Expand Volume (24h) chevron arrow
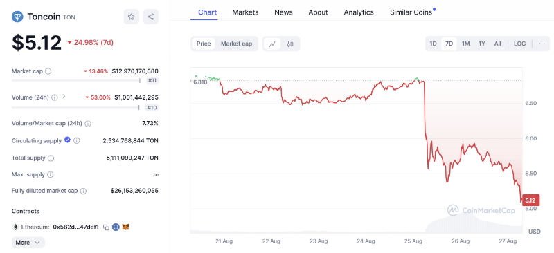 click(x=64, y=96)
